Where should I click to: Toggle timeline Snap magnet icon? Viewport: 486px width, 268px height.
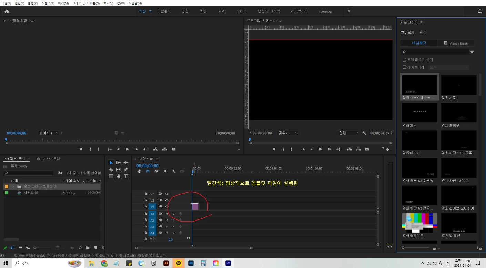tap(148, 171)
